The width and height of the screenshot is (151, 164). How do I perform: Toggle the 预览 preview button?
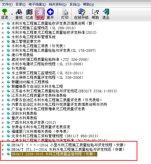point(40,14)
